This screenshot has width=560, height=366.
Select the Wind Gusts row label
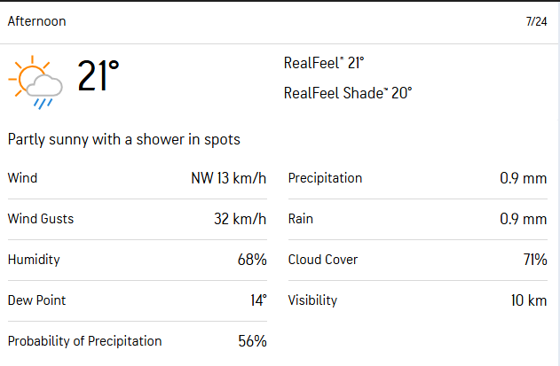(40, 219)
